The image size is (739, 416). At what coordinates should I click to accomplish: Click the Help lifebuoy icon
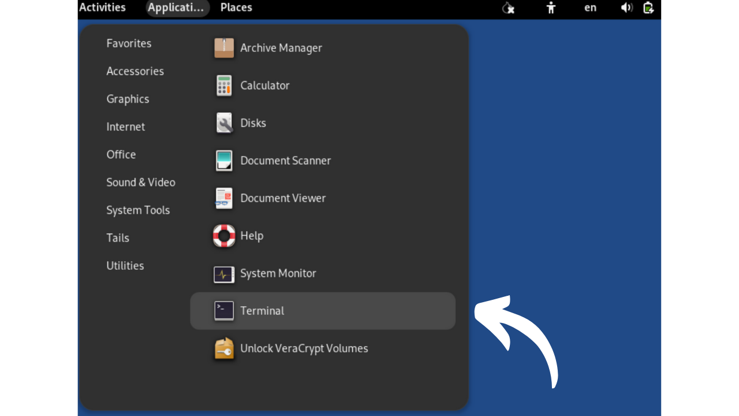[224, 236]
